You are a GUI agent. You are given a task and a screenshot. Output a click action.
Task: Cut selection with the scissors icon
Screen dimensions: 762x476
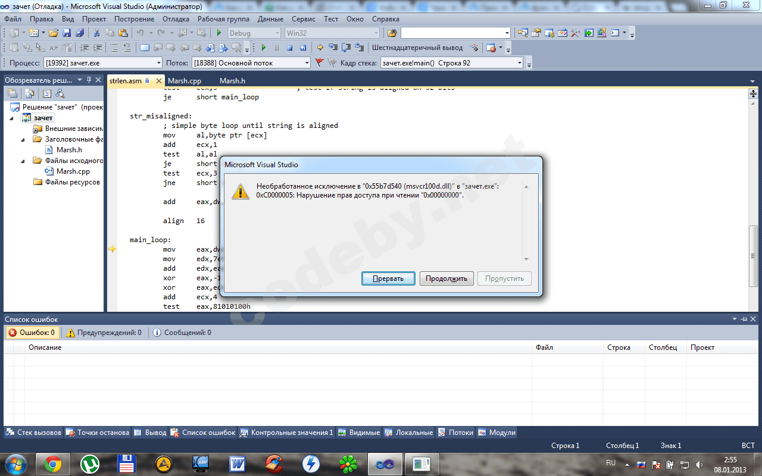(96, 33)
